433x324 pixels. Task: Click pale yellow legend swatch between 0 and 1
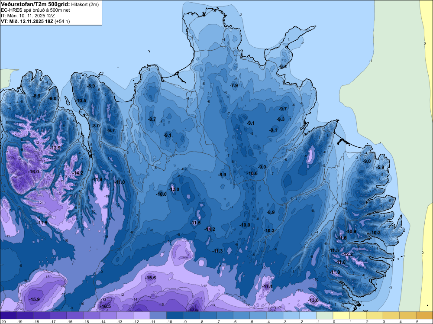point(341,315)
